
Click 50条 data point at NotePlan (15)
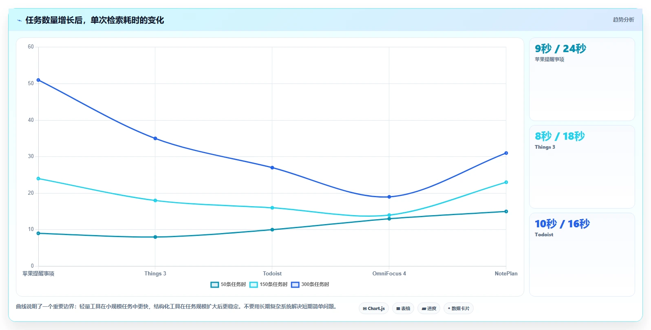506,211
